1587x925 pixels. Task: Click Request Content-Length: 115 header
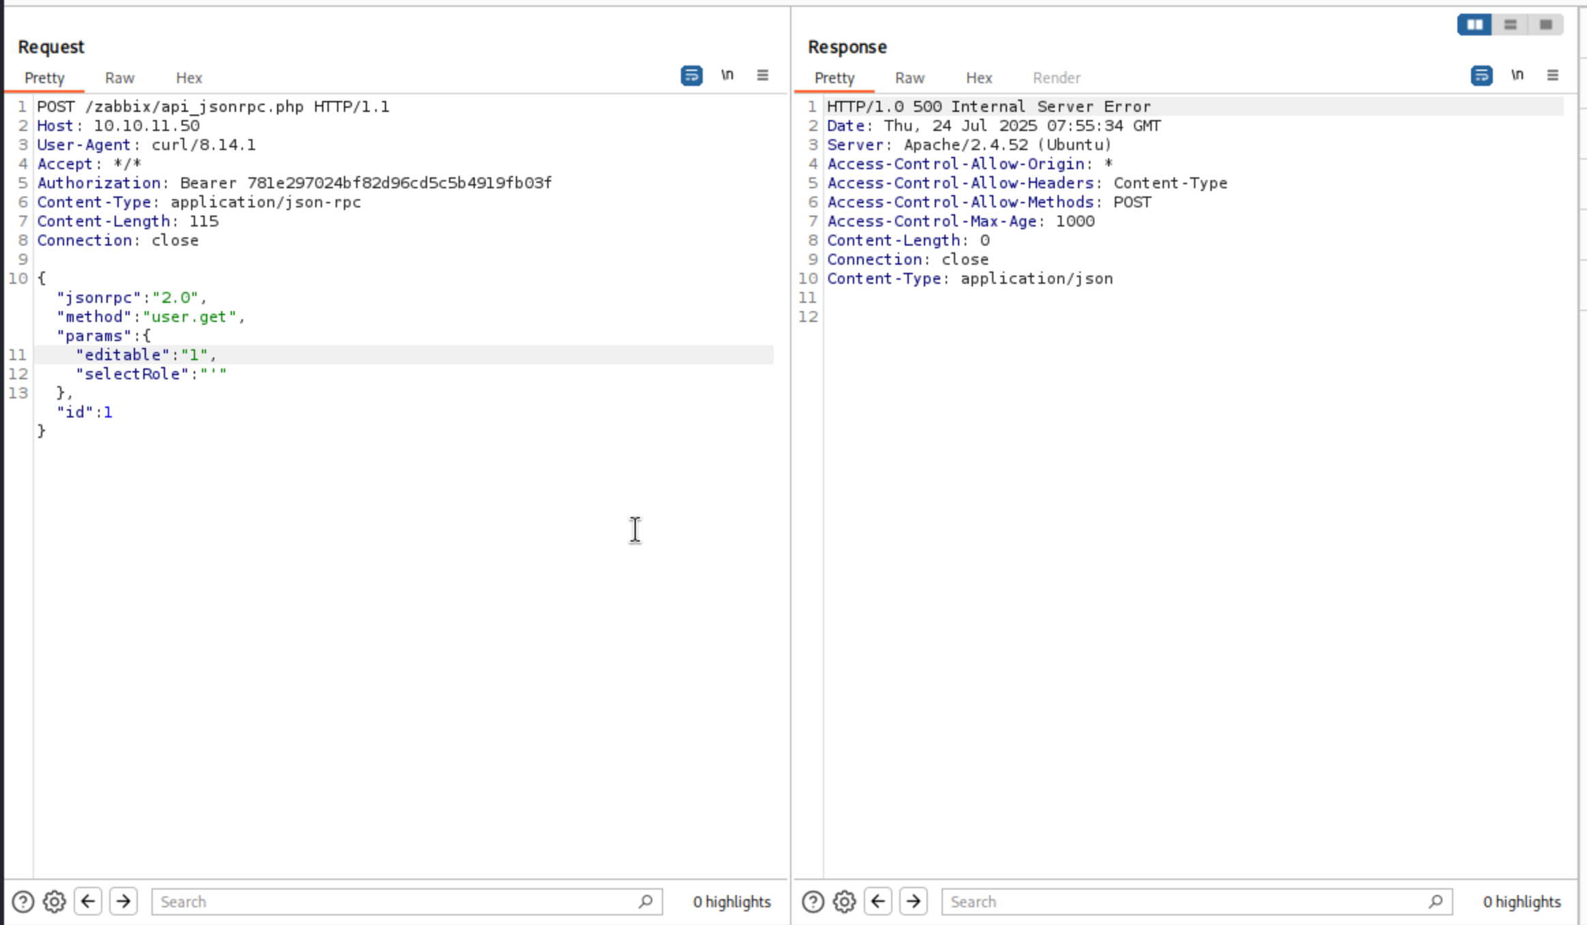tap(128, 221)
